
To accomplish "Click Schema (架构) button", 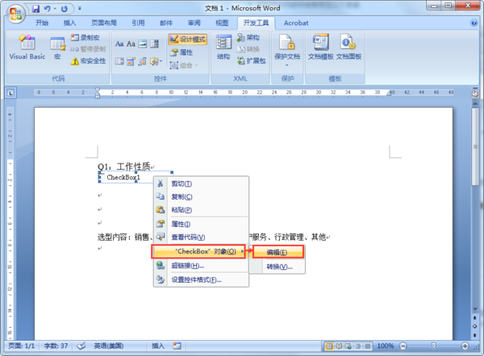I will (x=248, y=38).
